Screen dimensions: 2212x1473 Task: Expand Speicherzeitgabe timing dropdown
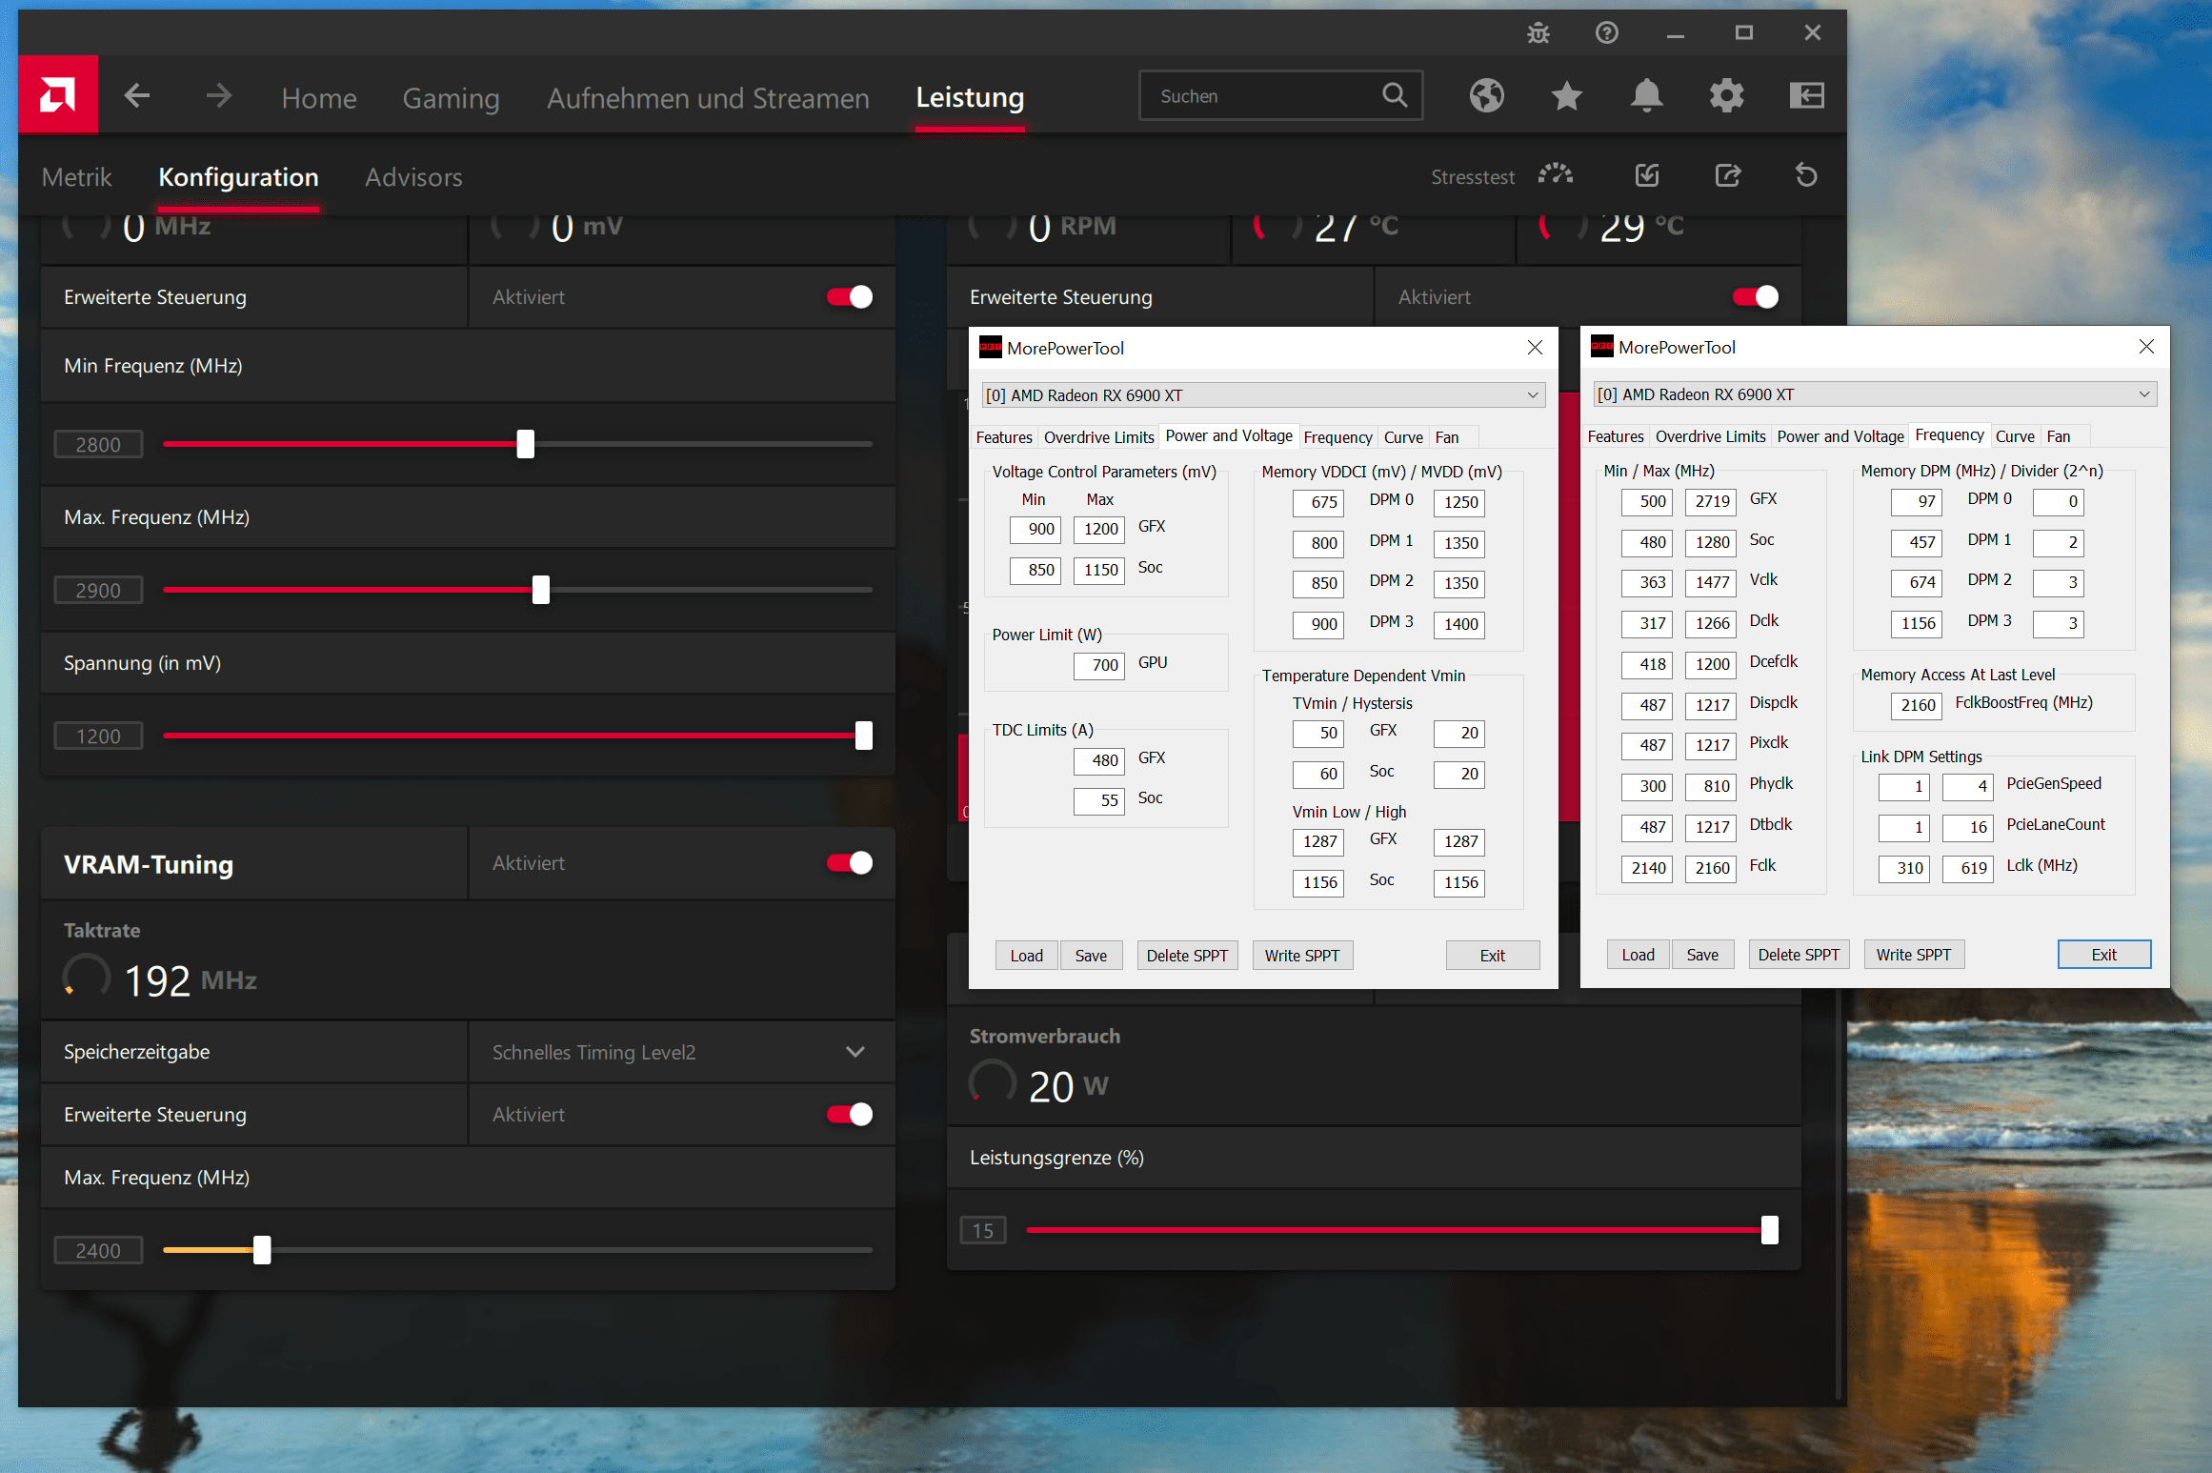pos(855,1052)
